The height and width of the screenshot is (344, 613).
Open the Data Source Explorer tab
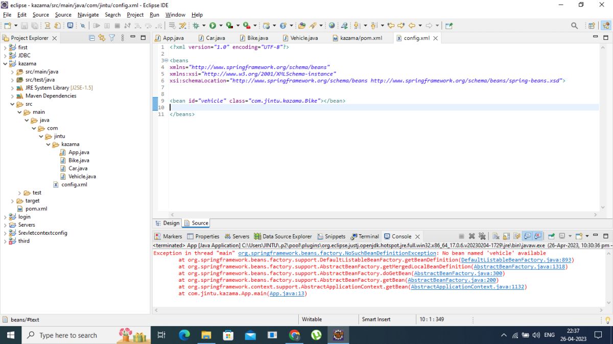(283, 236)
